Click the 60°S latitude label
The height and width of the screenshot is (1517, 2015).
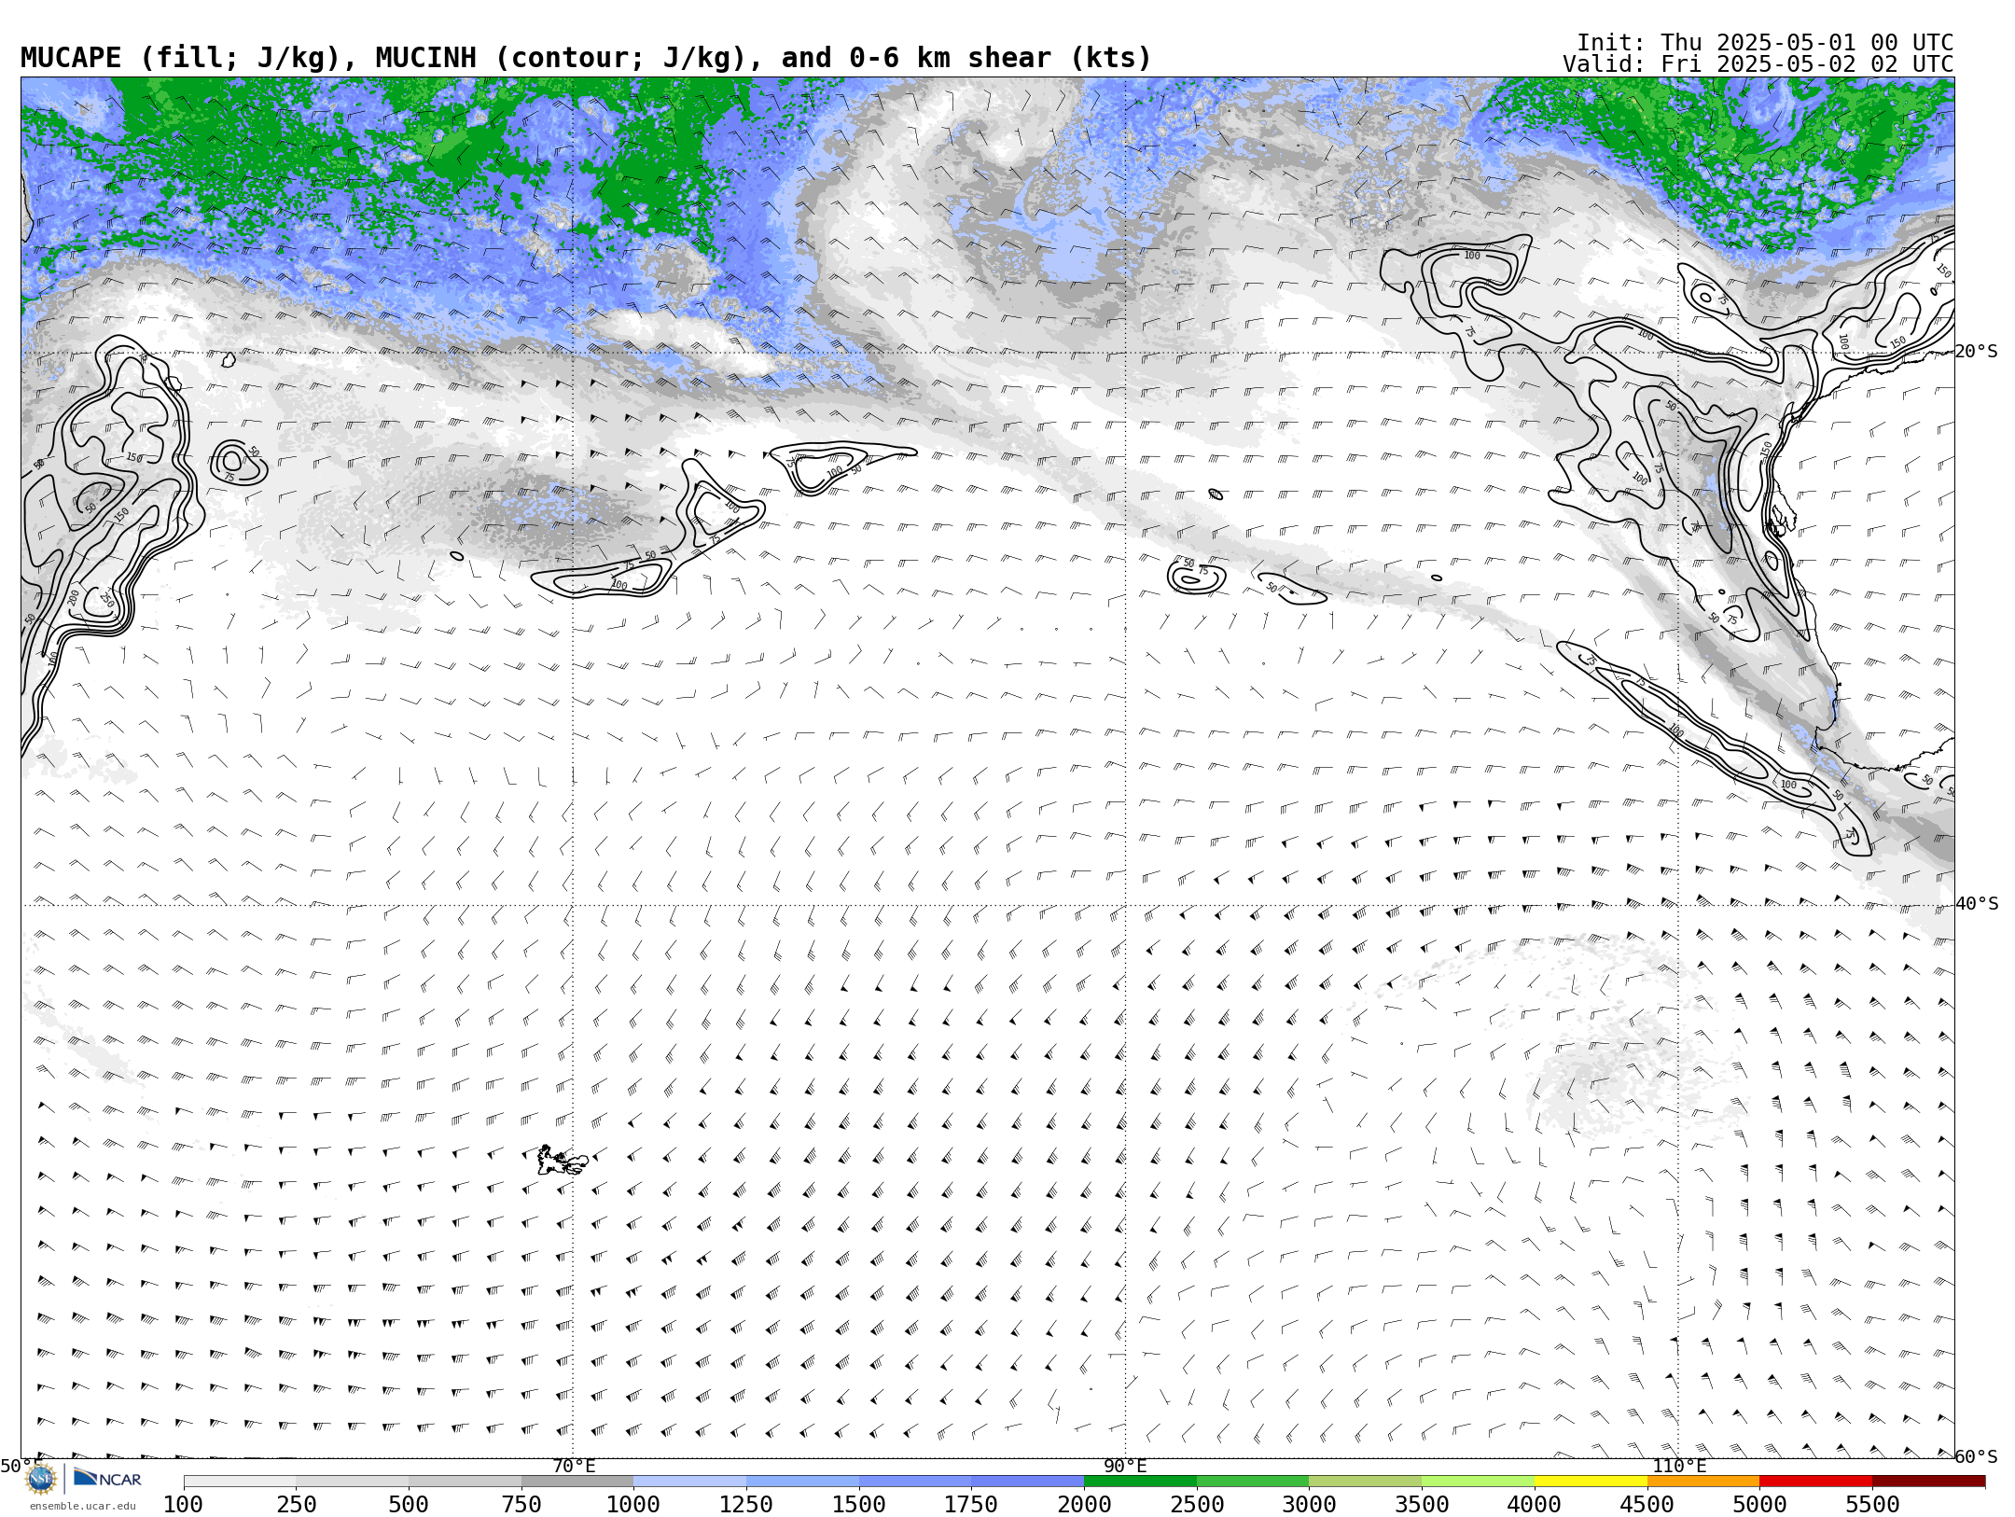(x=1977, y=1457)
